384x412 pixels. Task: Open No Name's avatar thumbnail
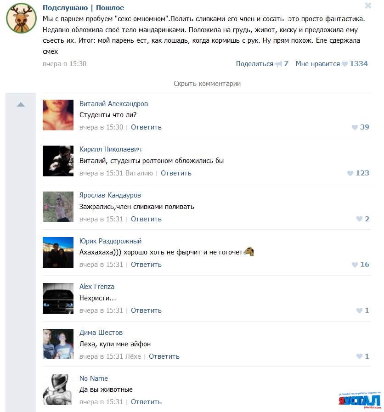58,389
